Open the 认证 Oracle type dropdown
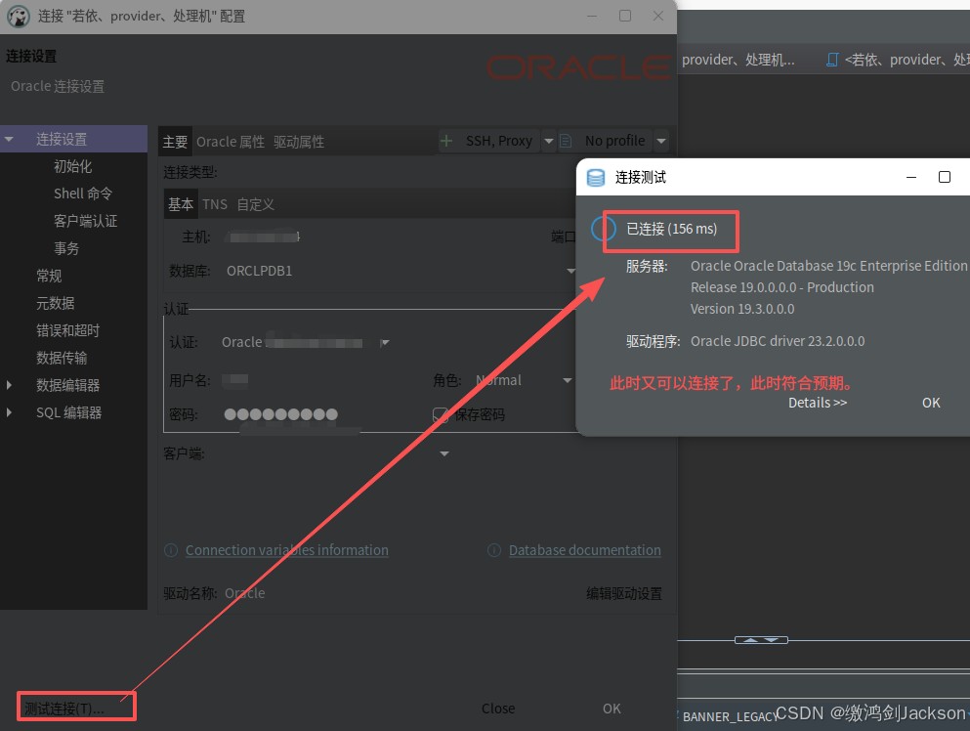 click(x=385, y=342)
